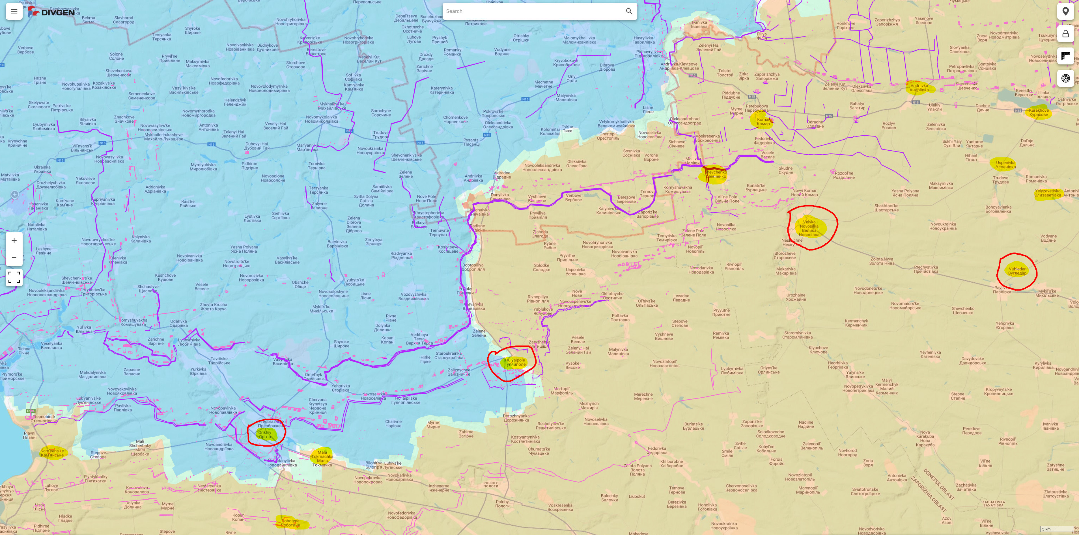The image size is (1079, 535).
Task: Select the highlighted Komar village label
Action: coord(763,122)
